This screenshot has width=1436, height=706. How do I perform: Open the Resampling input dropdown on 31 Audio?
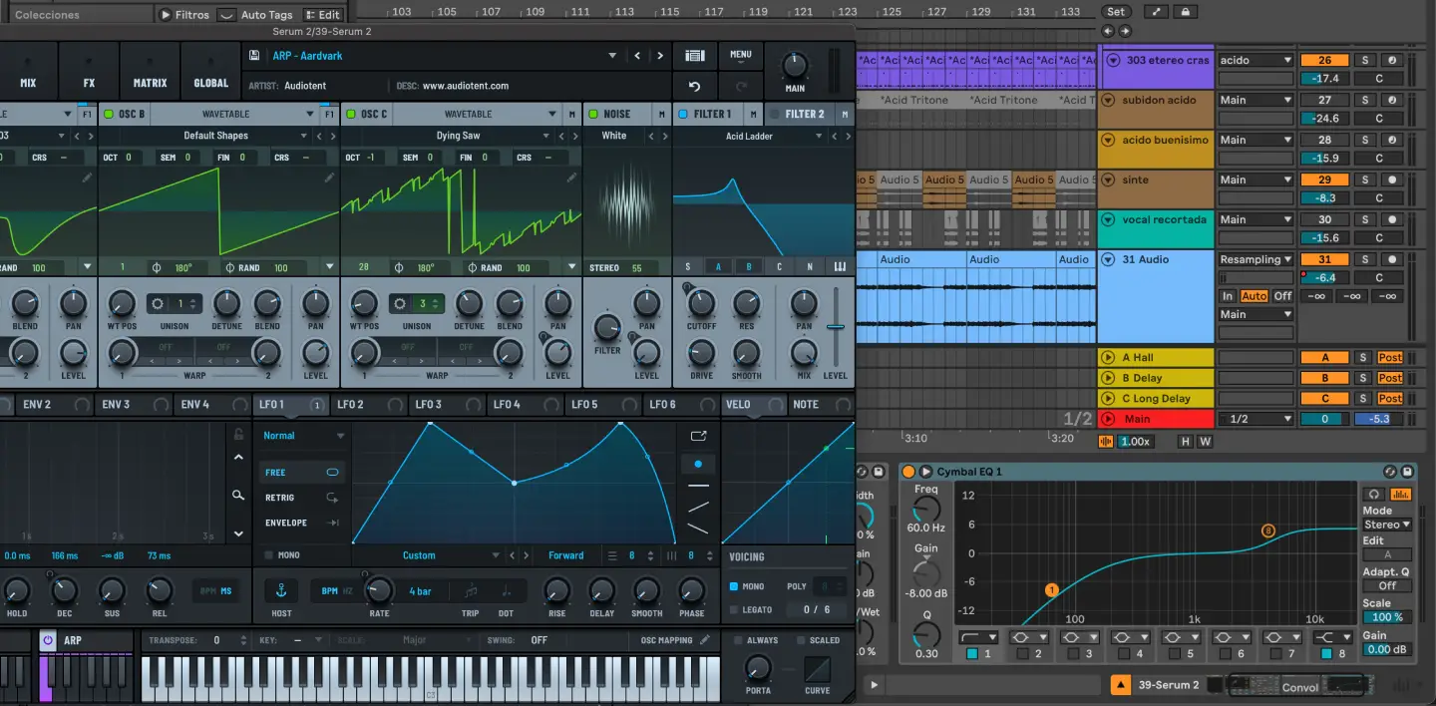[1256, 259]
